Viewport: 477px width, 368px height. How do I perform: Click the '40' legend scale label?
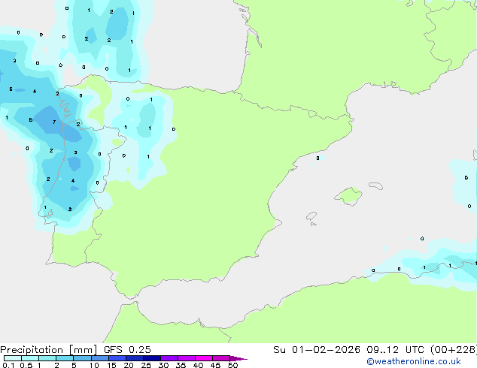198,365
